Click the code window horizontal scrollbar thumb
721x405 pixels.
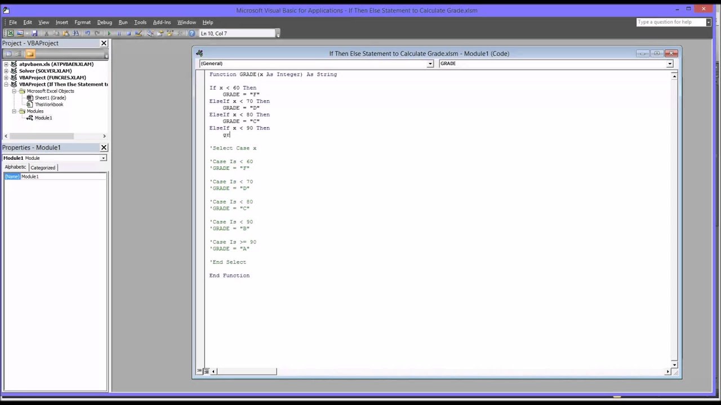pyautogui.click(x=247, y=371)
